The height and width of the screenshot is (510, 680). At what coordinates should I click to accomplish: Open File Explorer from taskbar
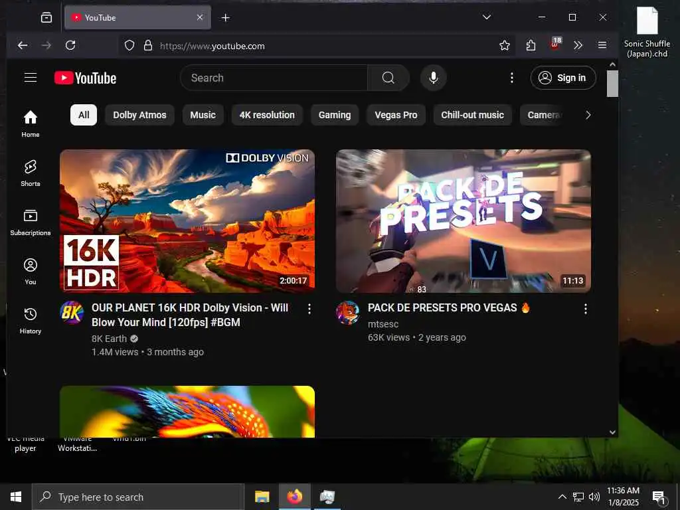point(262,497)
